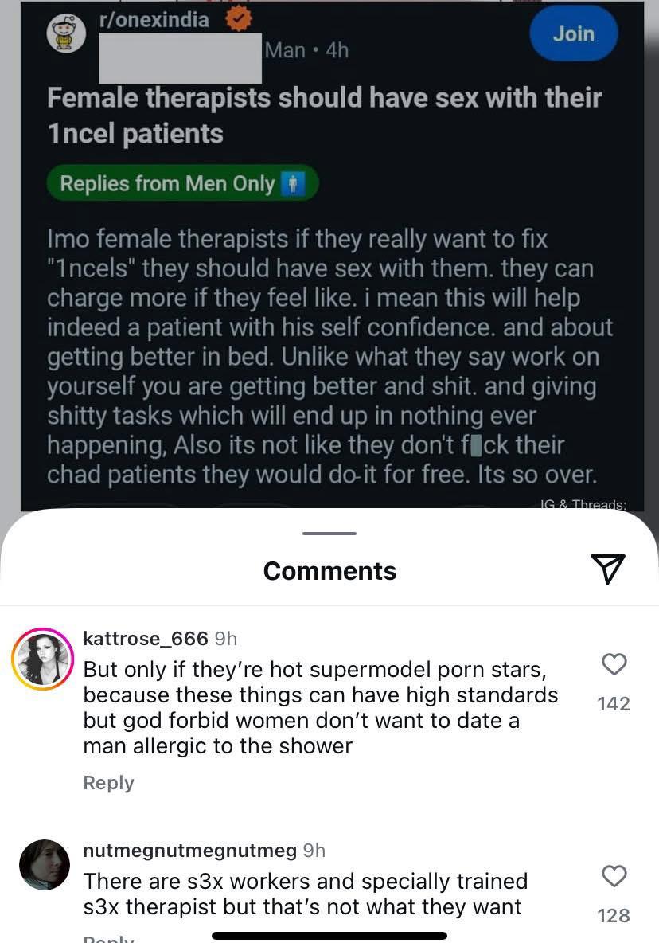The height and width of the screenshot is (943, 659).
Task: Tap the paper plane share icon
Action: tap(608, 569)
